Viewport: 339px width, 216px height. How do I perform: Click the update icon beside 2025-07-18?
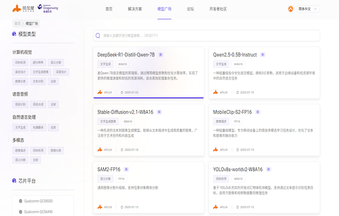(x=122, y=150)
